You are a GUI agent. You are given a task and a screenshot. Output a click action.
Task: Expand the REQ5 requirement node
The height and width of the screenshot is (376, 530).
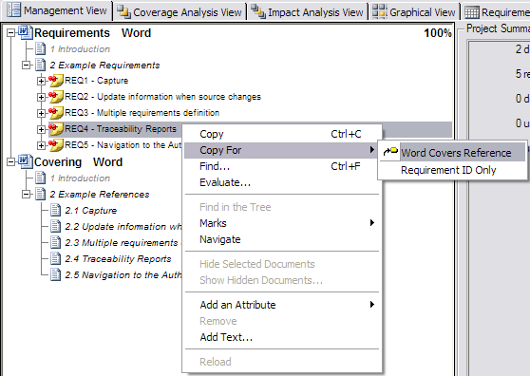[41, 145]
